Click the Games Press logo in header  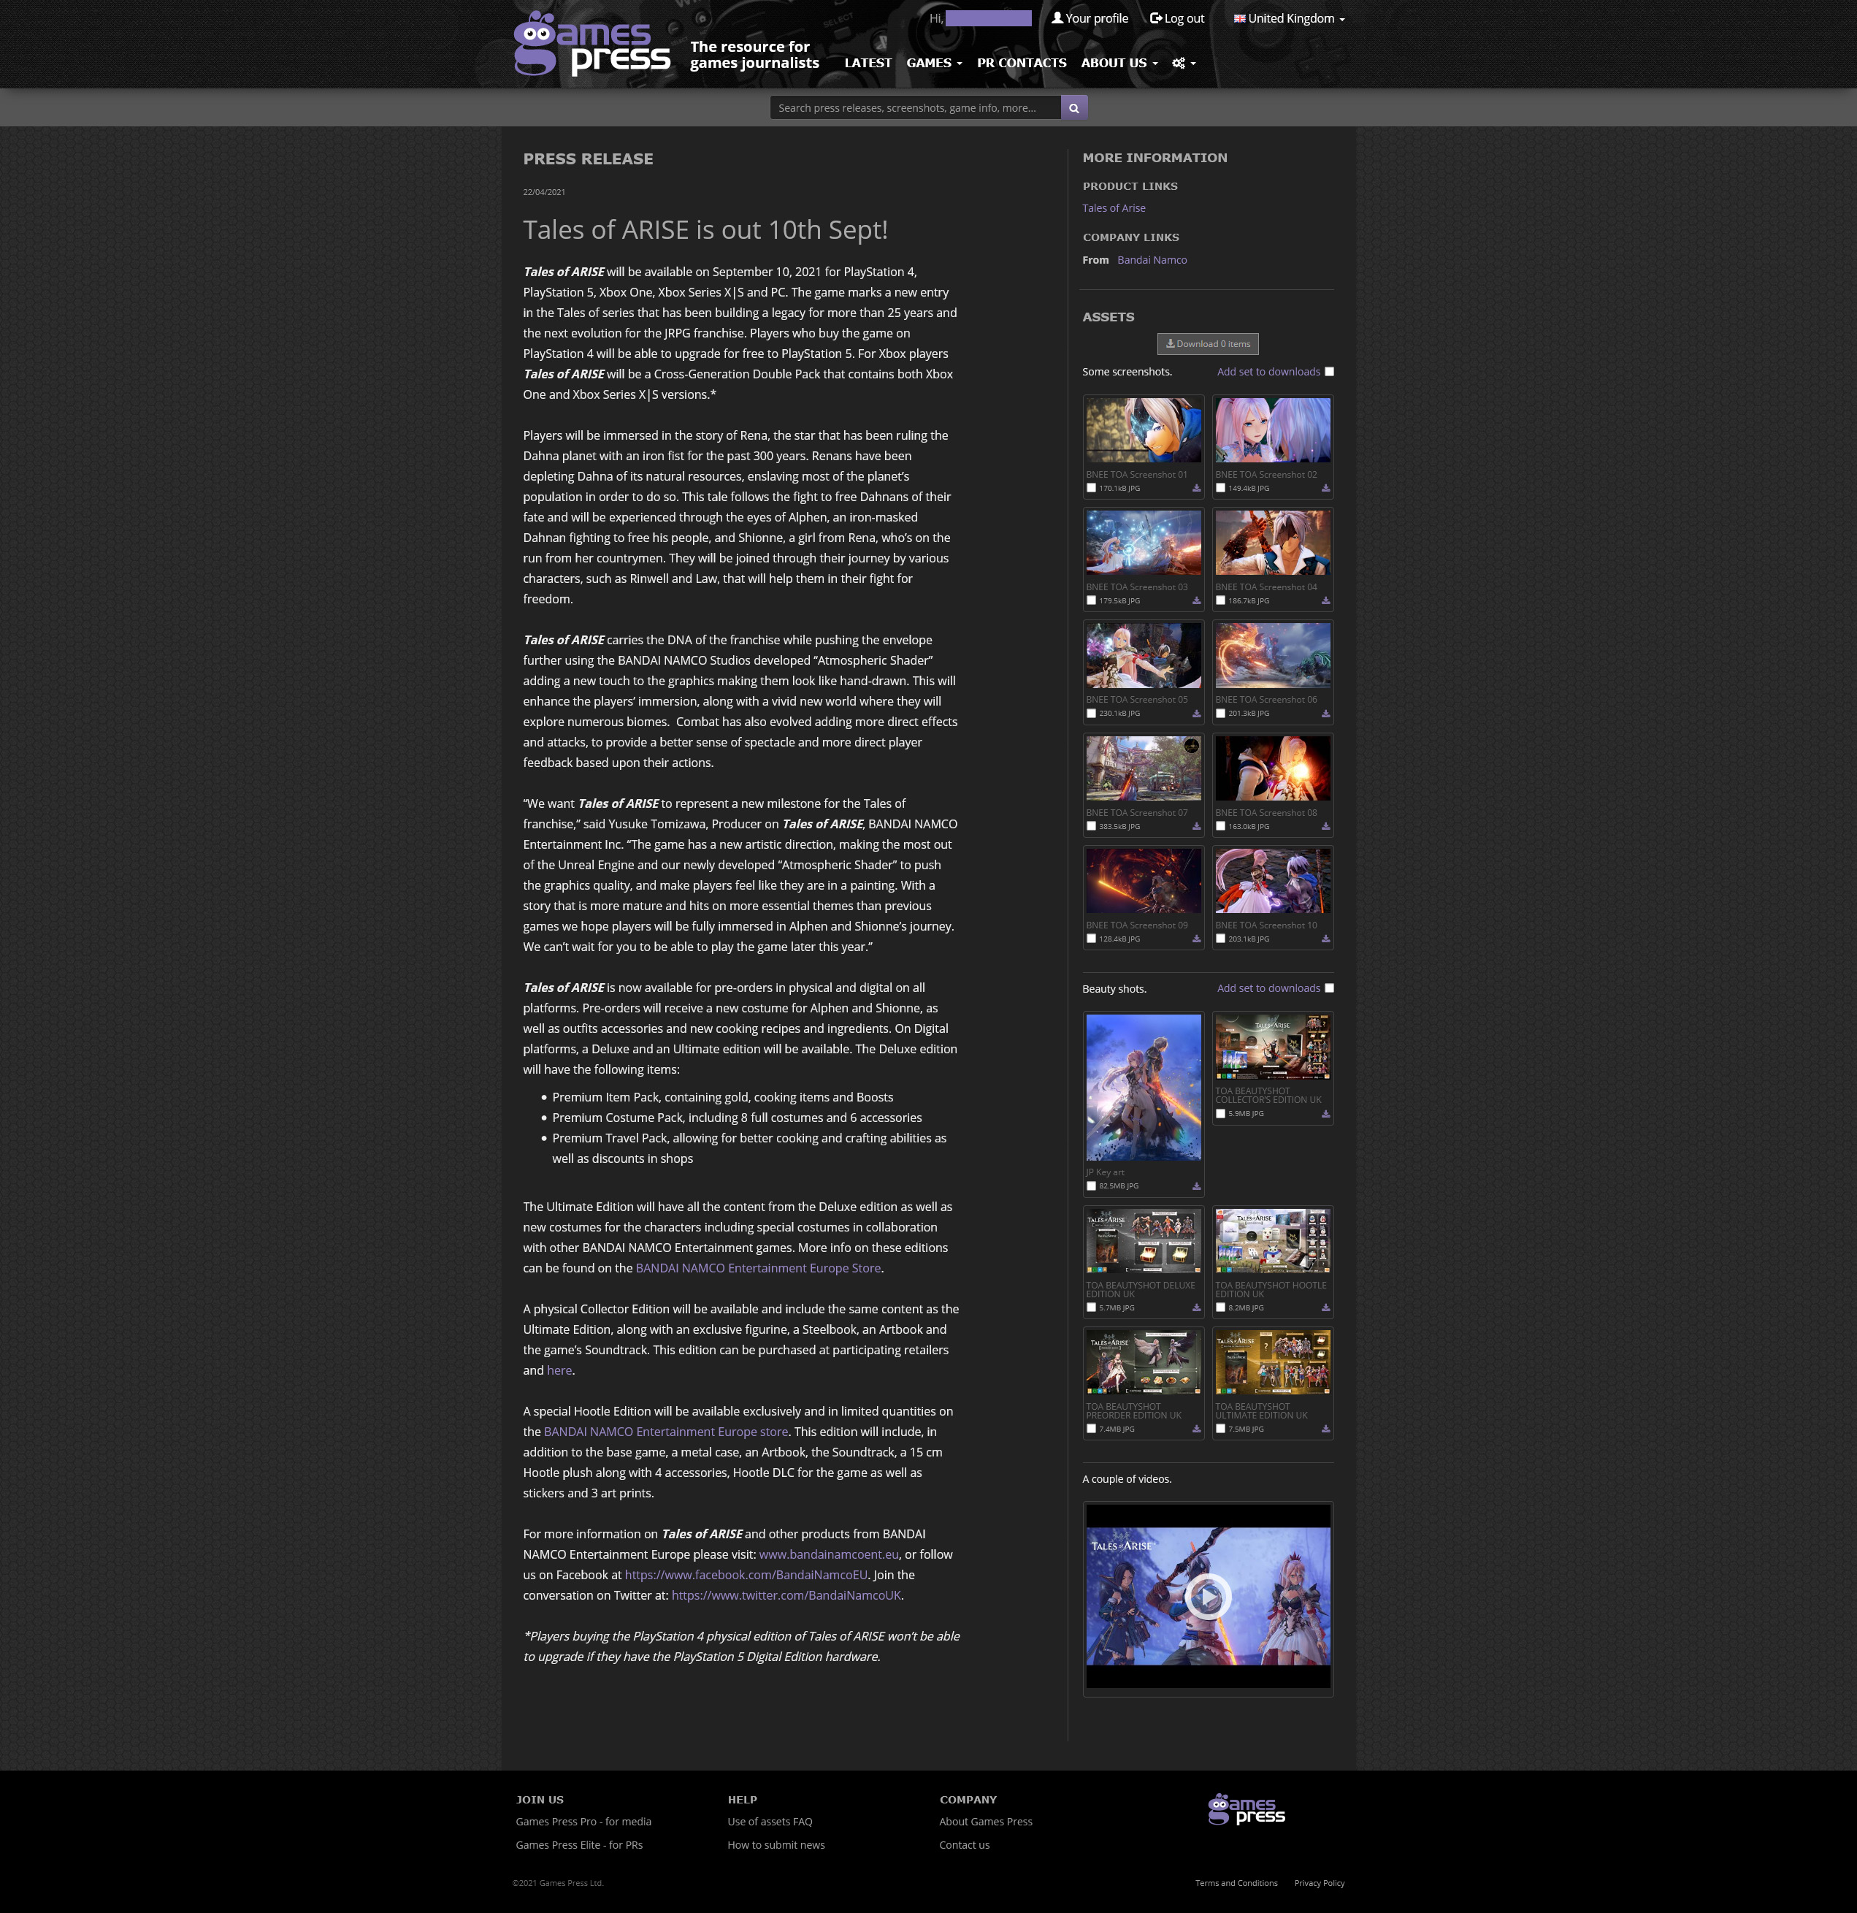point(591,44)
